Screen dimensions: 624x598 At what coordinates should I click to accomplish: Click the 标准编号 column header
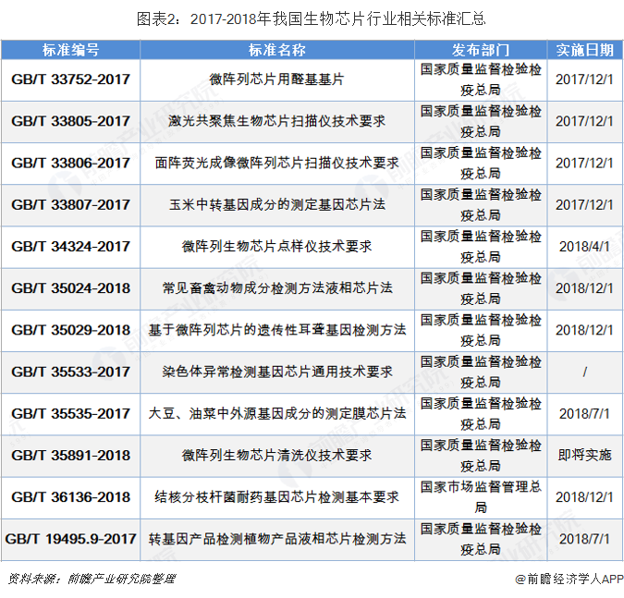point(70,49)
